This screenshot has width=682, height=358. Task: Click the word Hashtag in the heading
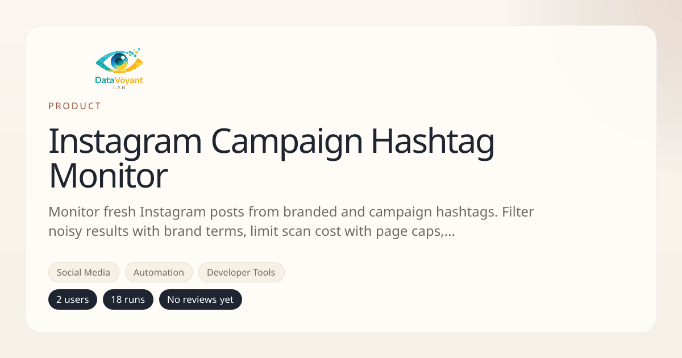433,142
